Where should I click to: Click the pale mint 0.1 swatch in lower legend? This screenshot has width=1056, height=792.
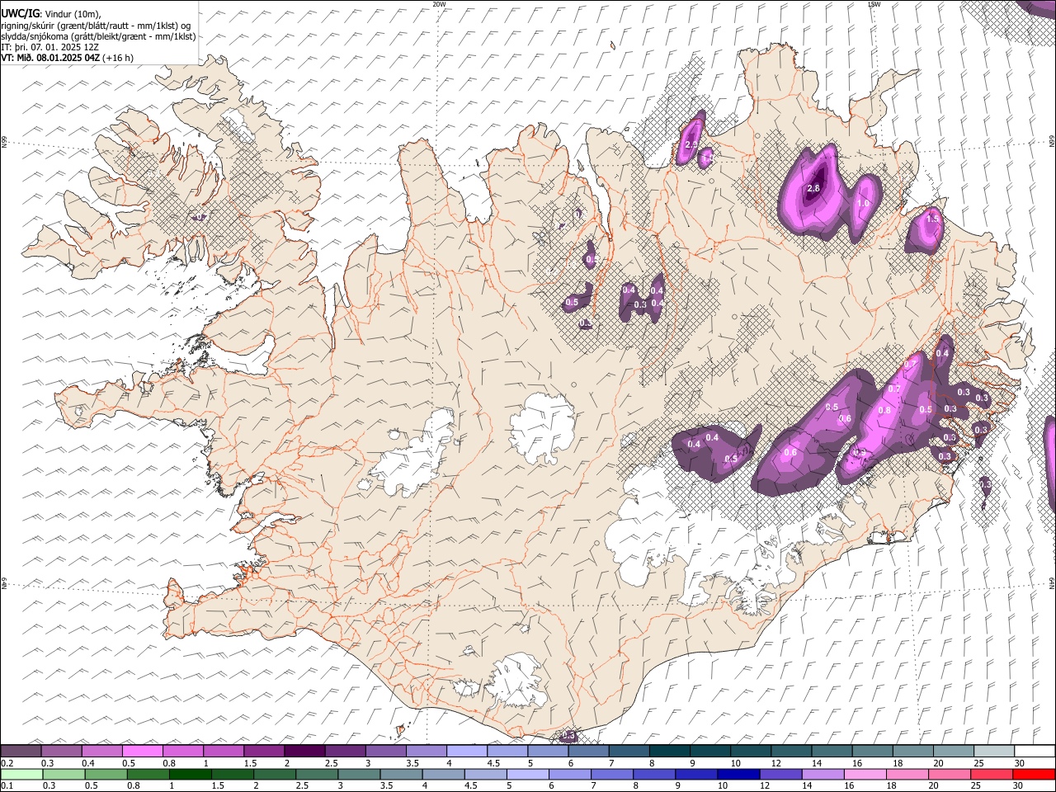click(x=21, y=774)
